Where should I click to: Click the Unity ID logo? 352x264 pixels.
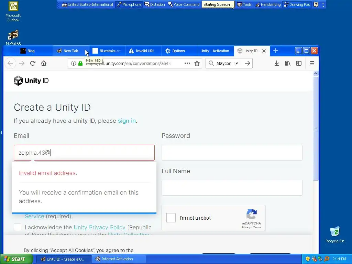tap(31, 80)
